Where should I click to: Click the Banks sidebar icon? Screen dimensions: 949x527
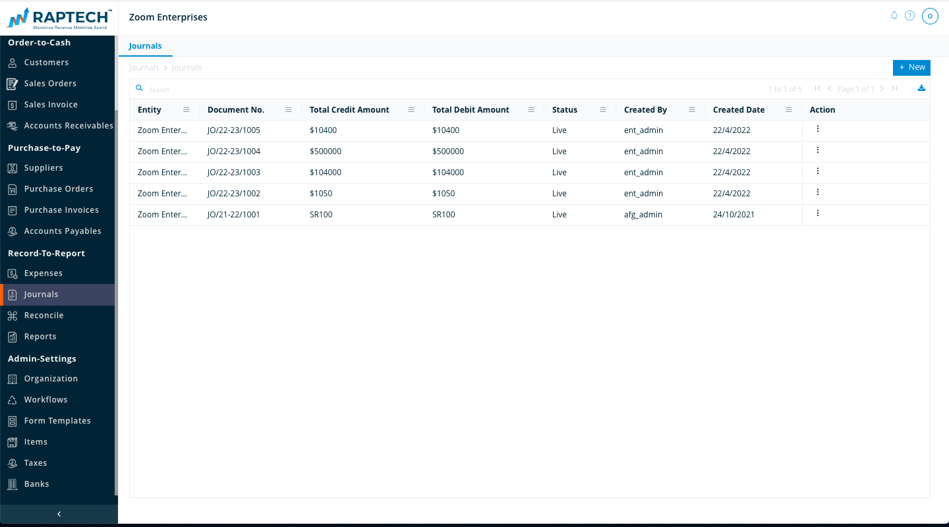[13, 484]
